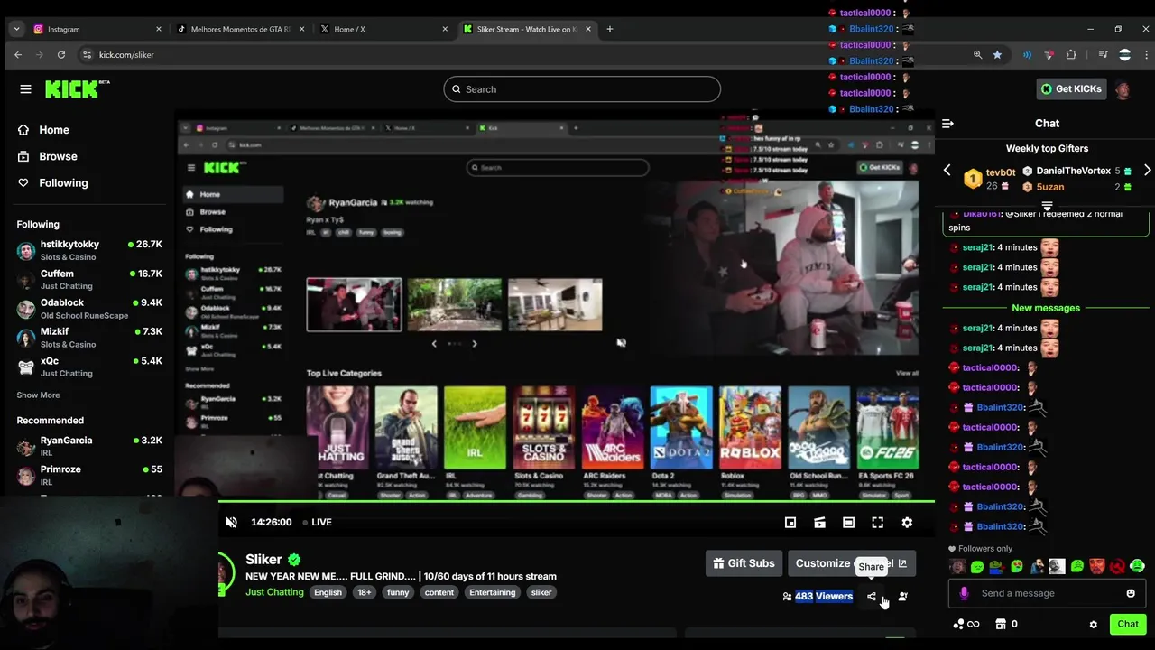Reload the page in browser
Image resolution: width=1155 pixels, height=650 pixels.
61,55
